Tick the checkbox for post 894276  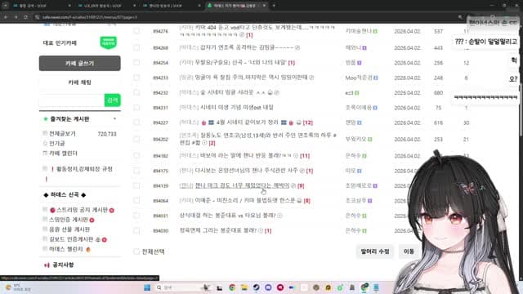click(x=136, y=31)
